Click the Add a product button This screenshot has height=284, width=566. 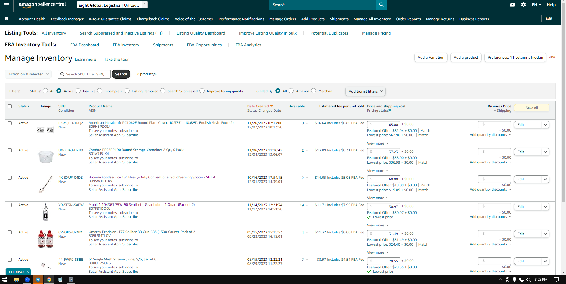point(466,58)
